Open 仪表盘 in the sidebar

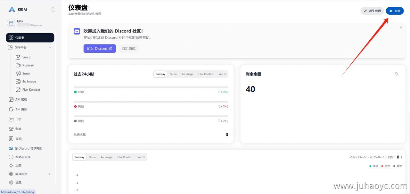point(30,38)
